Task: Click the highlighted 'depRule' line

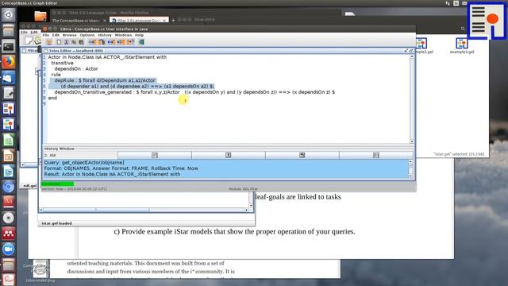Action: (x=105, y=80)
